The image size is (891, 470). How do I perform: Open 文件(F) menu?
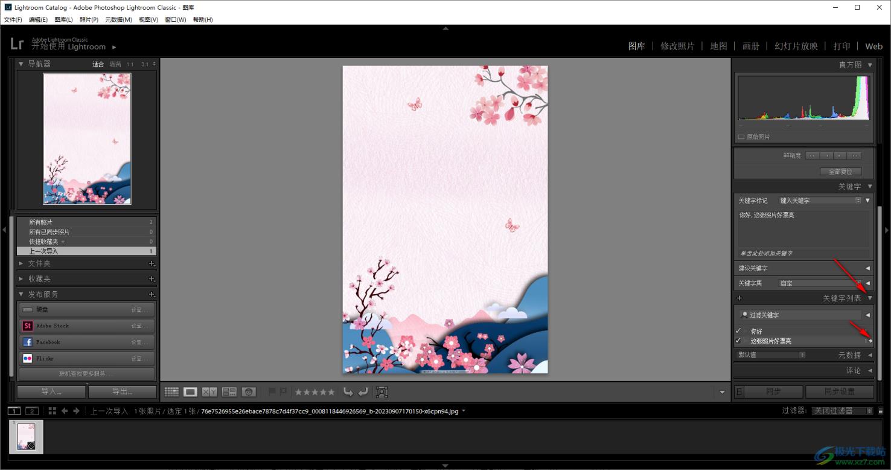tap(13, 20)
